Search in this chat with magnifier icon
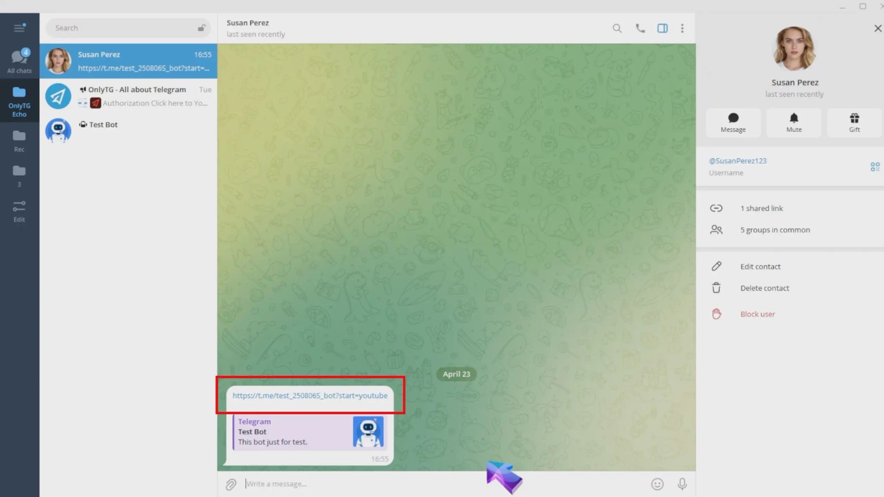 617,28
